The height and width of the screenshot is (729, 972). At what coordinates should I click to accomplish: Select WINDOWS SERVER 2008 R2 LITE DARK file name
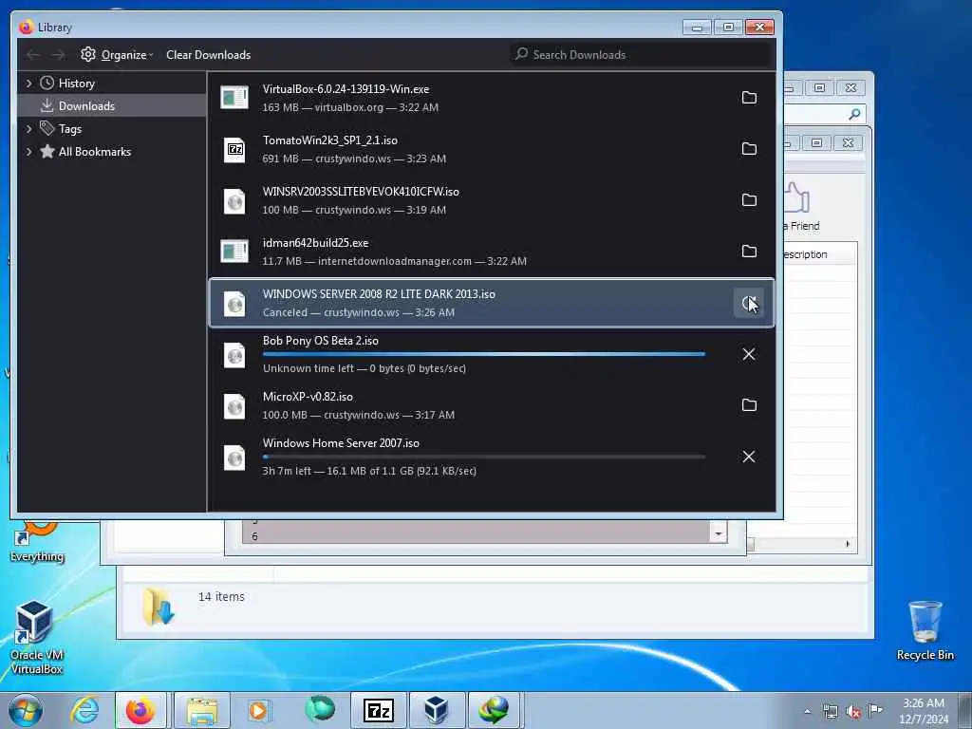pyautogui.click(x=379, y=294)
